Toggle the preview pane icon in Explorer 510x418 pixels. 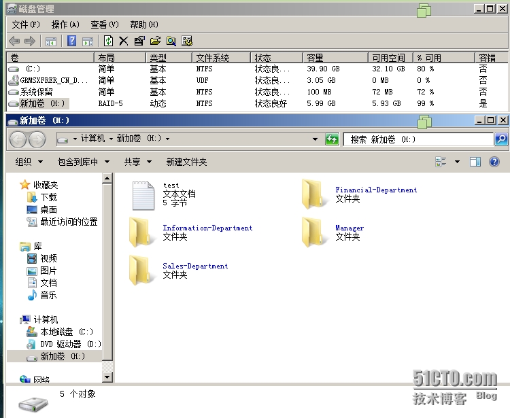point(475,162)
